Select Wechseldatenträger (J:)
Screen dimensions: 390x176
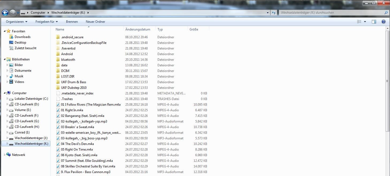click(31, 138)
